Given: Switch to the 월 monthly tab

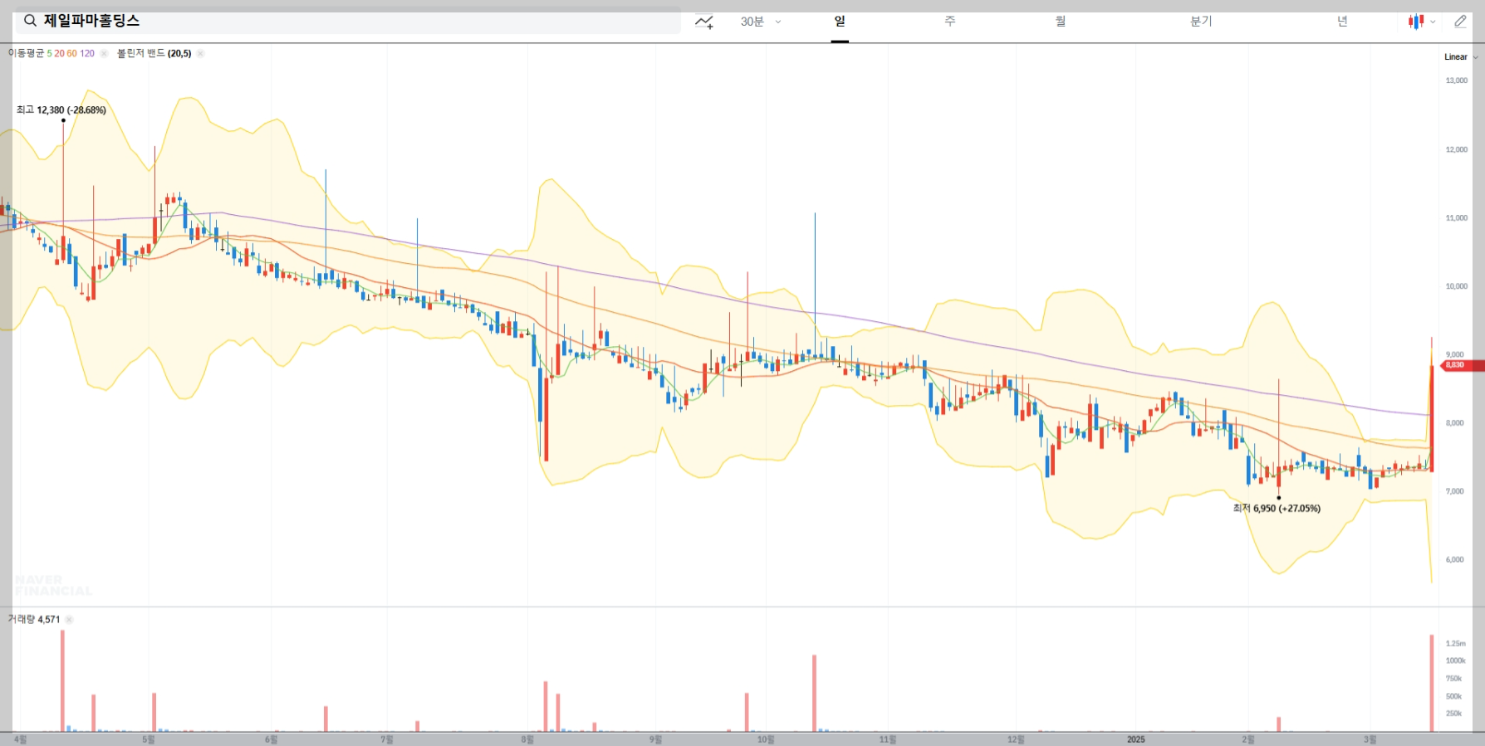Looking at the screenshot, I should tap(1061, 22).
